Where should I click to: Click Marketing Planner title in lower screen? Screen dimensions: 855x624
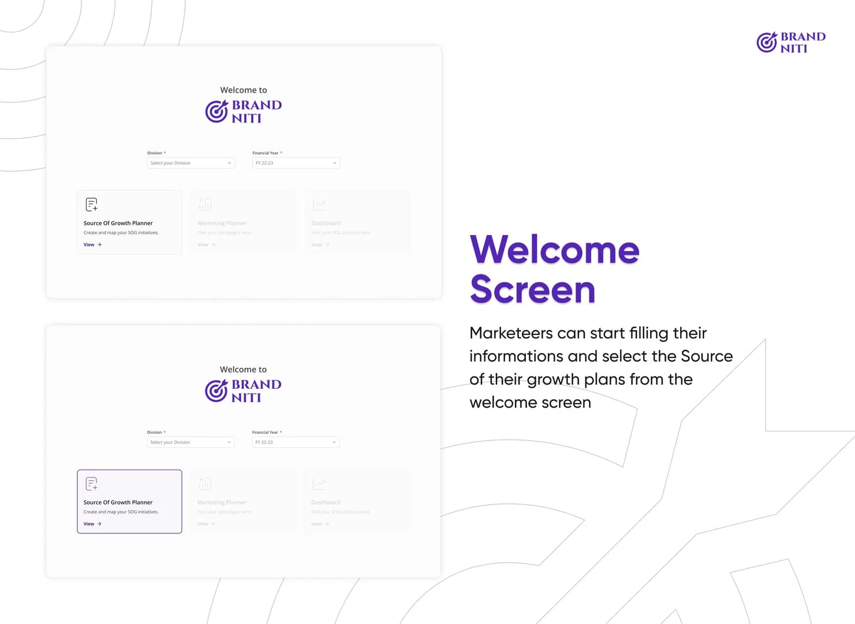pyautogui.click(x=222, y=503)
